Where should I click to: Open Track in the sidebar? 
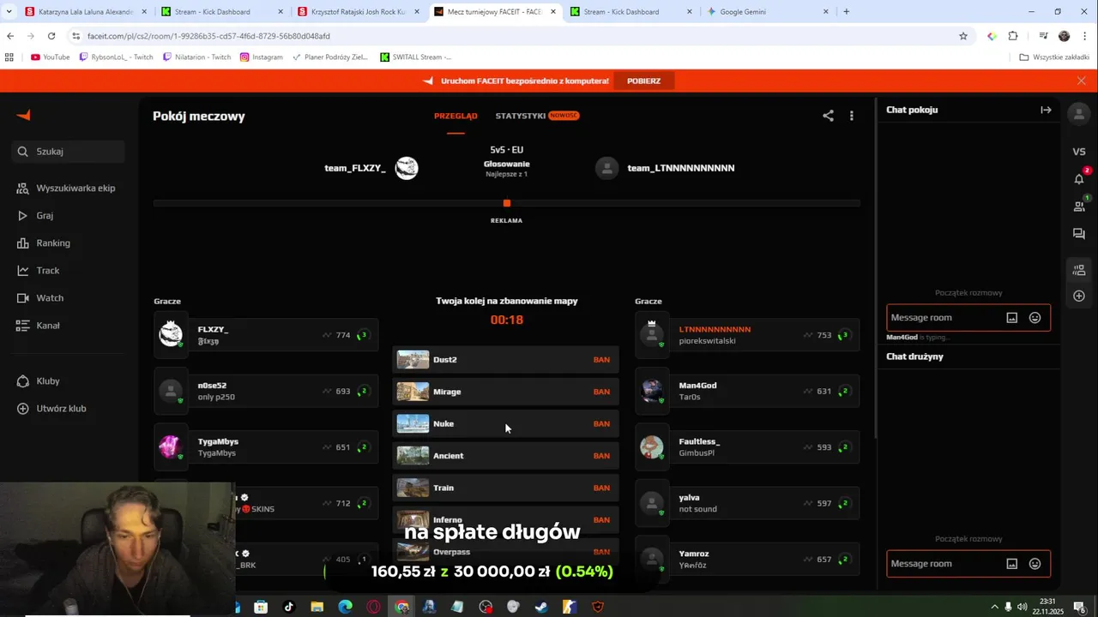pyautogui.click(x=39, y=271)
